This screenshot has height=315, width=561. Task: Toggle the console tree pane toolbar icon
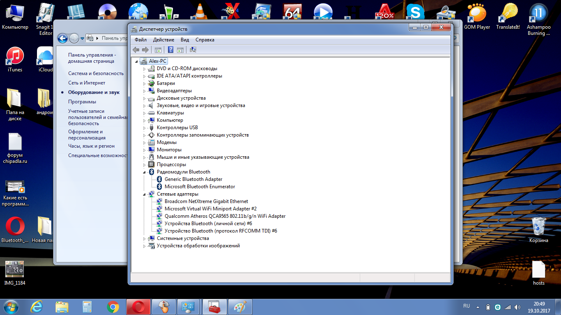pyautogui.click(x=158, y=50)
